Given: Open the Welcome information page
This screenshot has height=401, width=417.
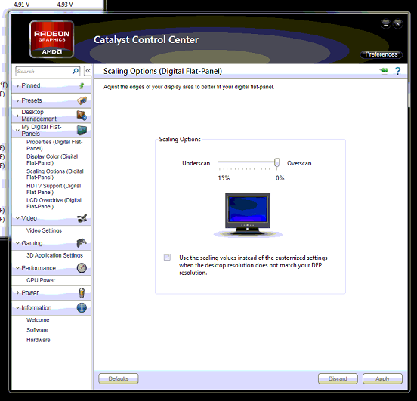Looking at the screenshot, I should click(38, 320).
